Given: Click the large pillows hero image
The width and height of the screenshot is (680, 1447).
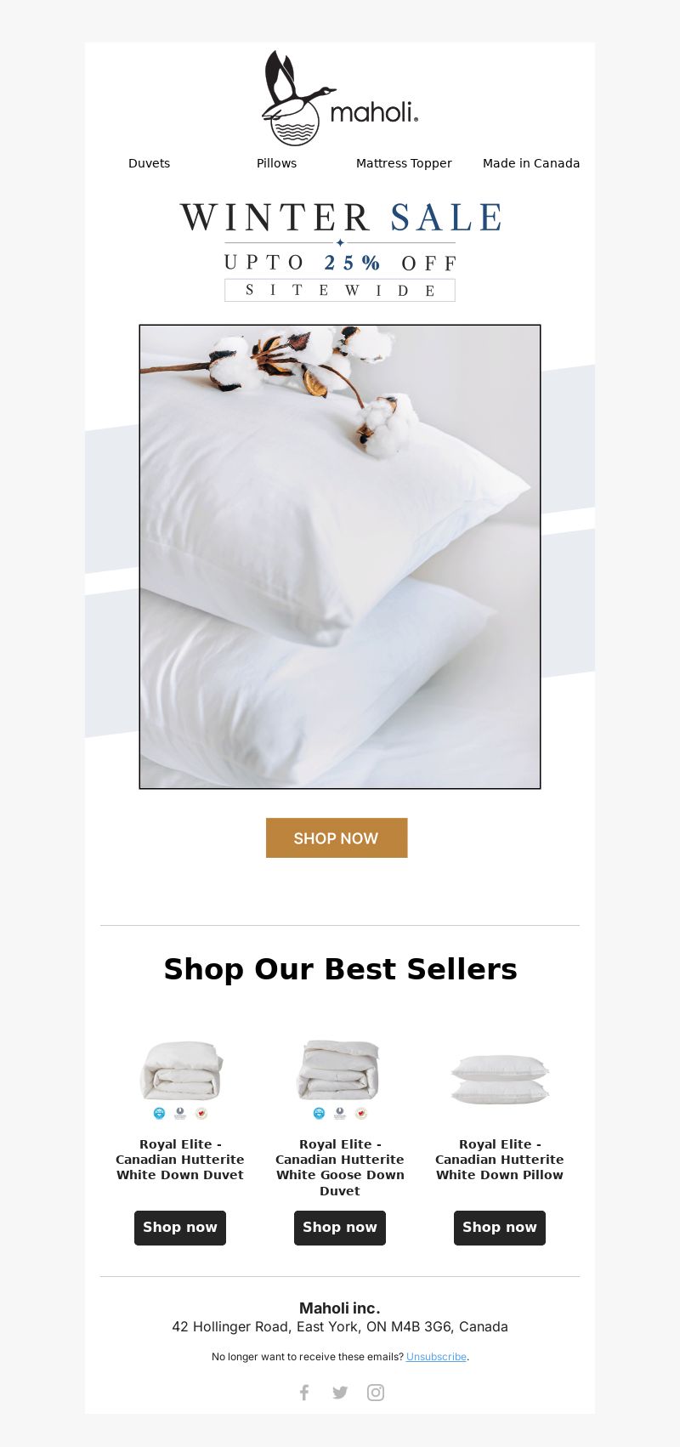Looking at the screenshot, I should coord(340,557).
